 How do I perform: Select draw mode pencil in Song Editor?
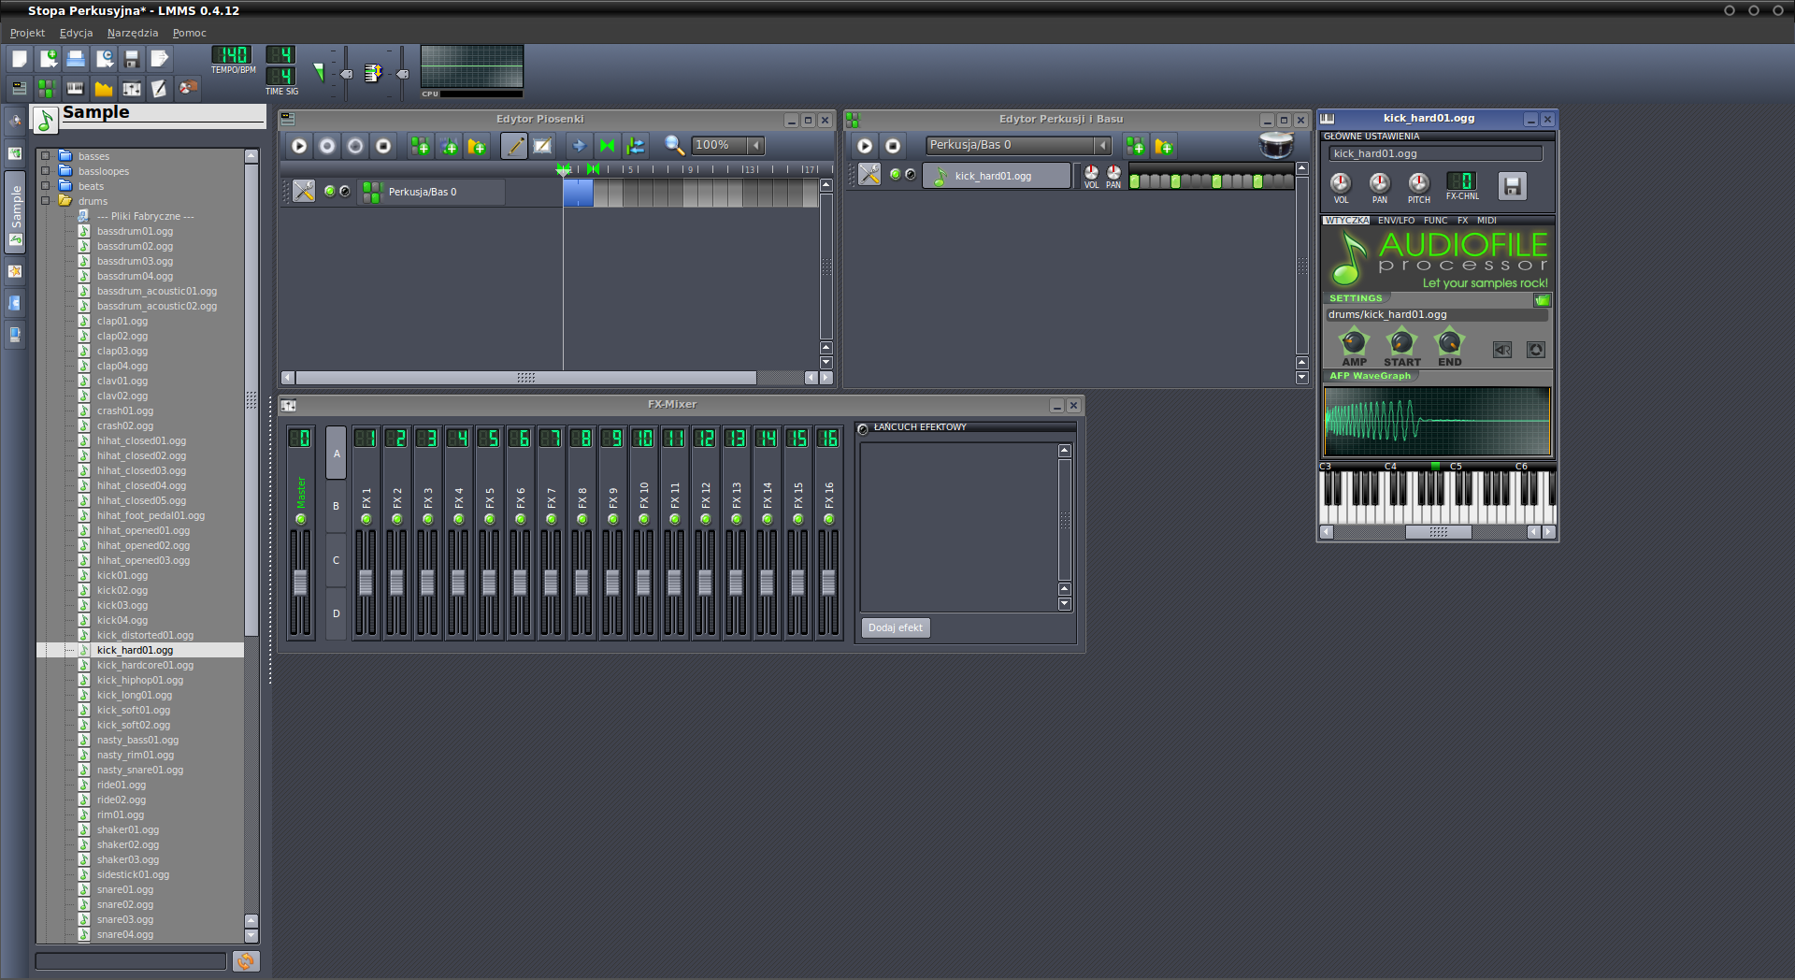tap(514, 146)
